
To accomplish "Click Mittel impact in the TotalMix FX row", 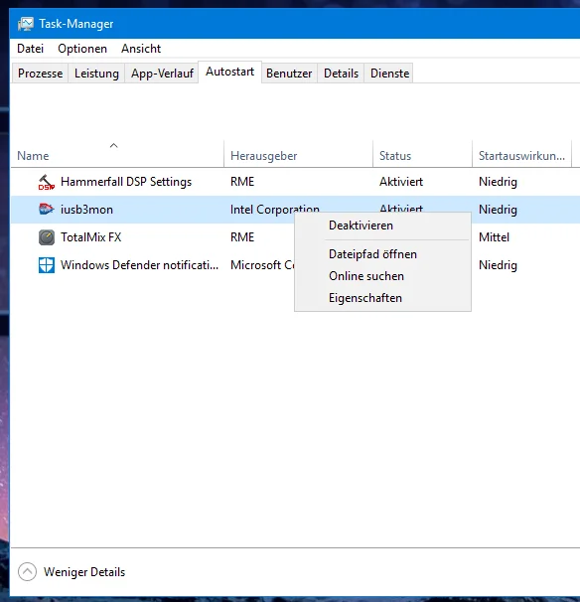I will coord(494,237).
